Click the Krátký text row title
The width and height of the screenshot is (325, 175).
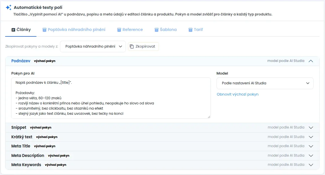[22, 137]
